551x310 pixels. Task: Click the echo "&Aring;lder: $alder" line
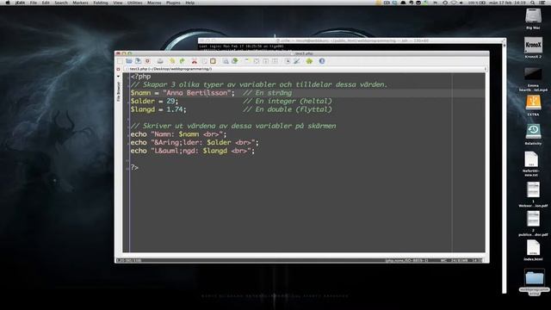[195, 143]
